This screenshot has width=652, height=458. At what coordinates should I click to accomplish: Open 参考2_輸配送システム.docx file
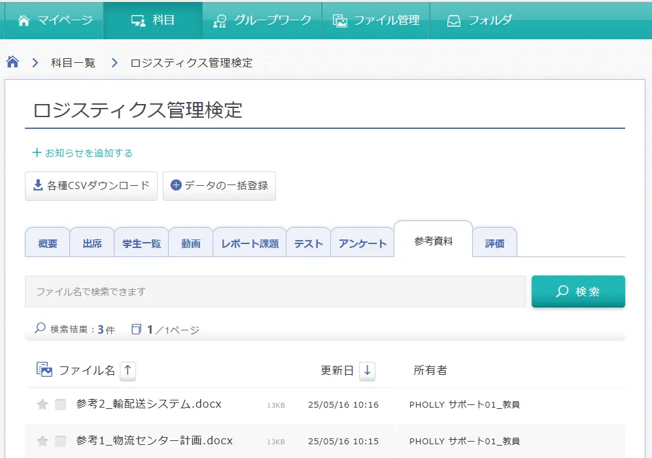149,404
